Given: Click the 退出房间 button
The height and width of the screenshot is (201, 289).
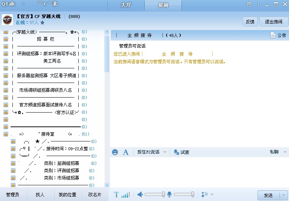Looking at the screenshot, I should (x=274, y=22).
